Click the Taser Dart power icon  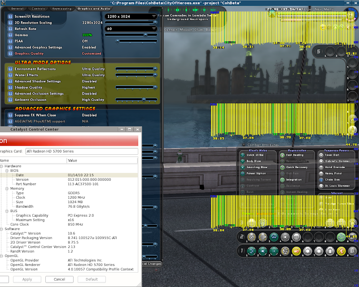[x=321, y=155]
